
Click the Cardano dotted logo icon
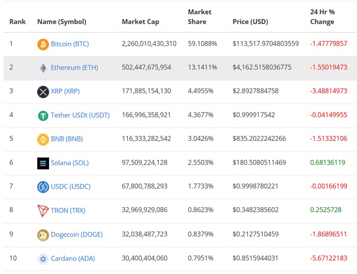[43, 259]
